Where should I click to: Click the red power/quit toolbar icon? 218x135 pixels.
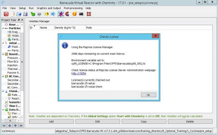tap(6, 14)
